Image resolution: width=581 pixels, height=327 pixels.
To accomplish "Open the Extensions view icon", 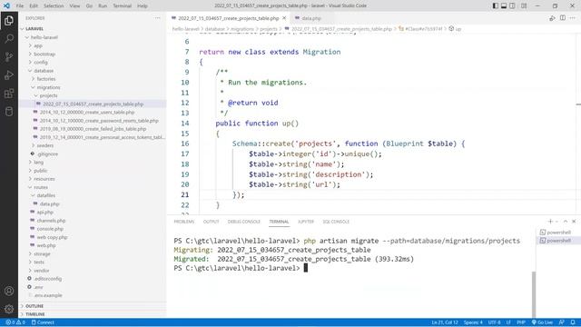I will click(x=9, y=93).
